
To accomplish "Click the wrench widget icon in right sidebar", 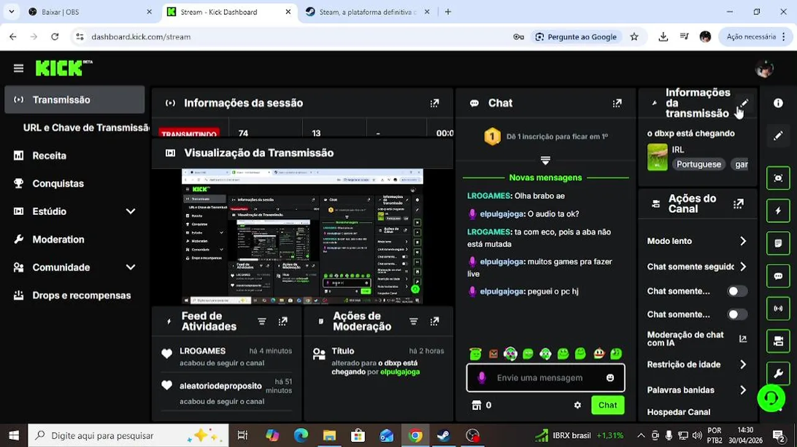I will [778, 374].
